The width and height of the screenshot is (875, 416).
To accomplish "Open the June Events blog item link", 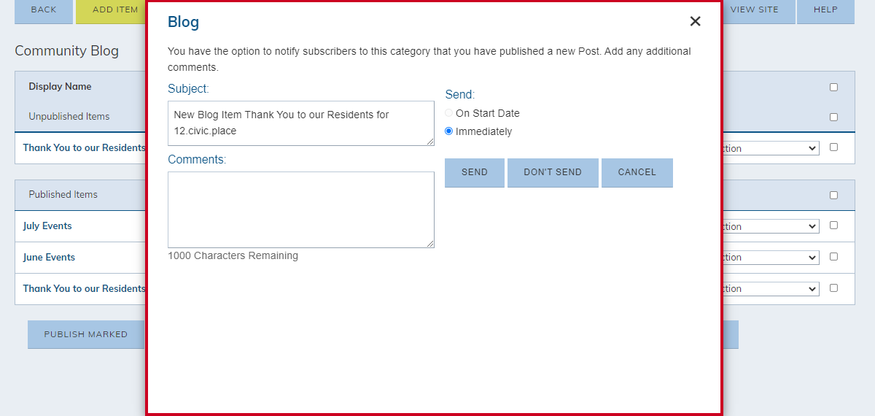I will 49,258.
